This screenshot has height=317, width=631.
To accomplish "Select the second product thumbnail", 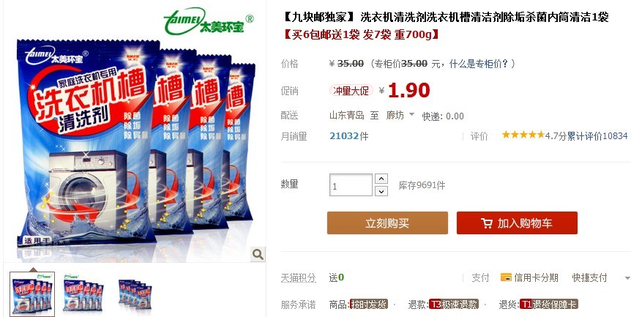I will tap(83, 291).
